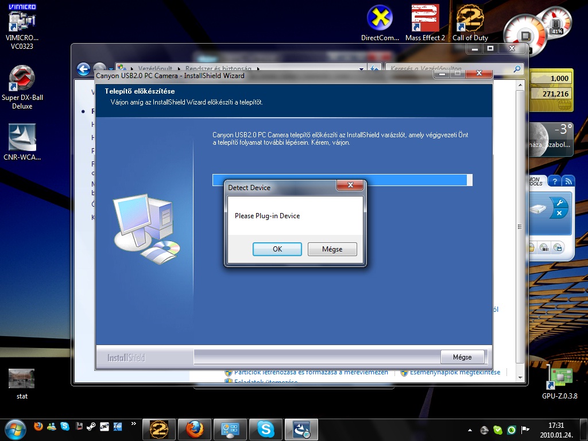Switch to Firefox taskbar button
Image resolution: width=588 pixels, height=441 pixels.
(x=195, y=430)
